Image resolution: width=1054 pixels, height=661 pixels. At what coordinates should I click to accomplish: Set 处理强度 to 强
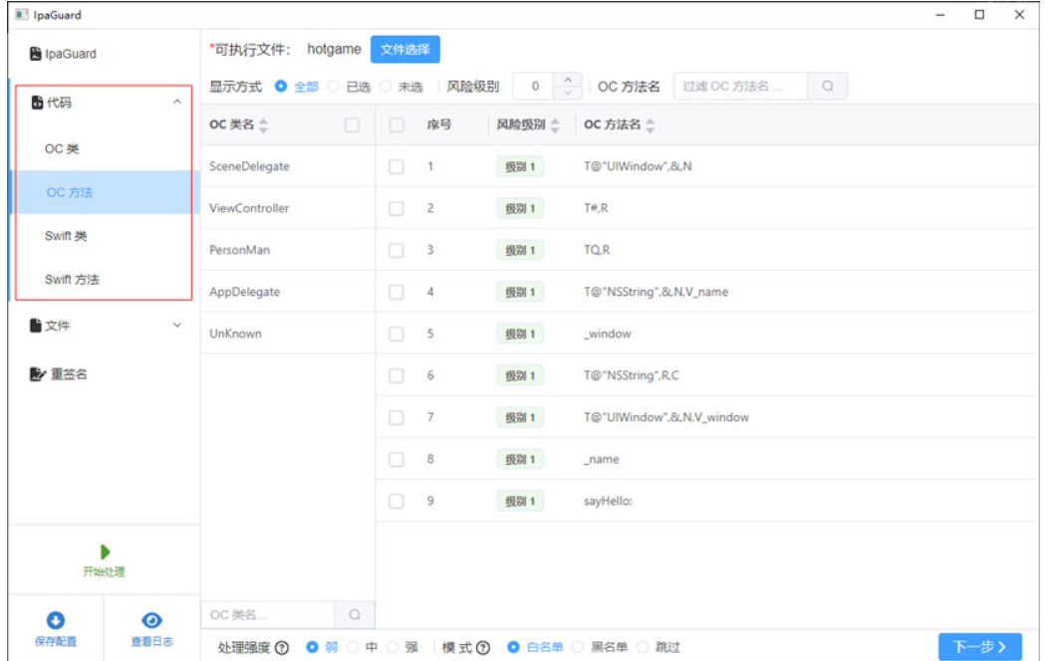click(393, 647)
